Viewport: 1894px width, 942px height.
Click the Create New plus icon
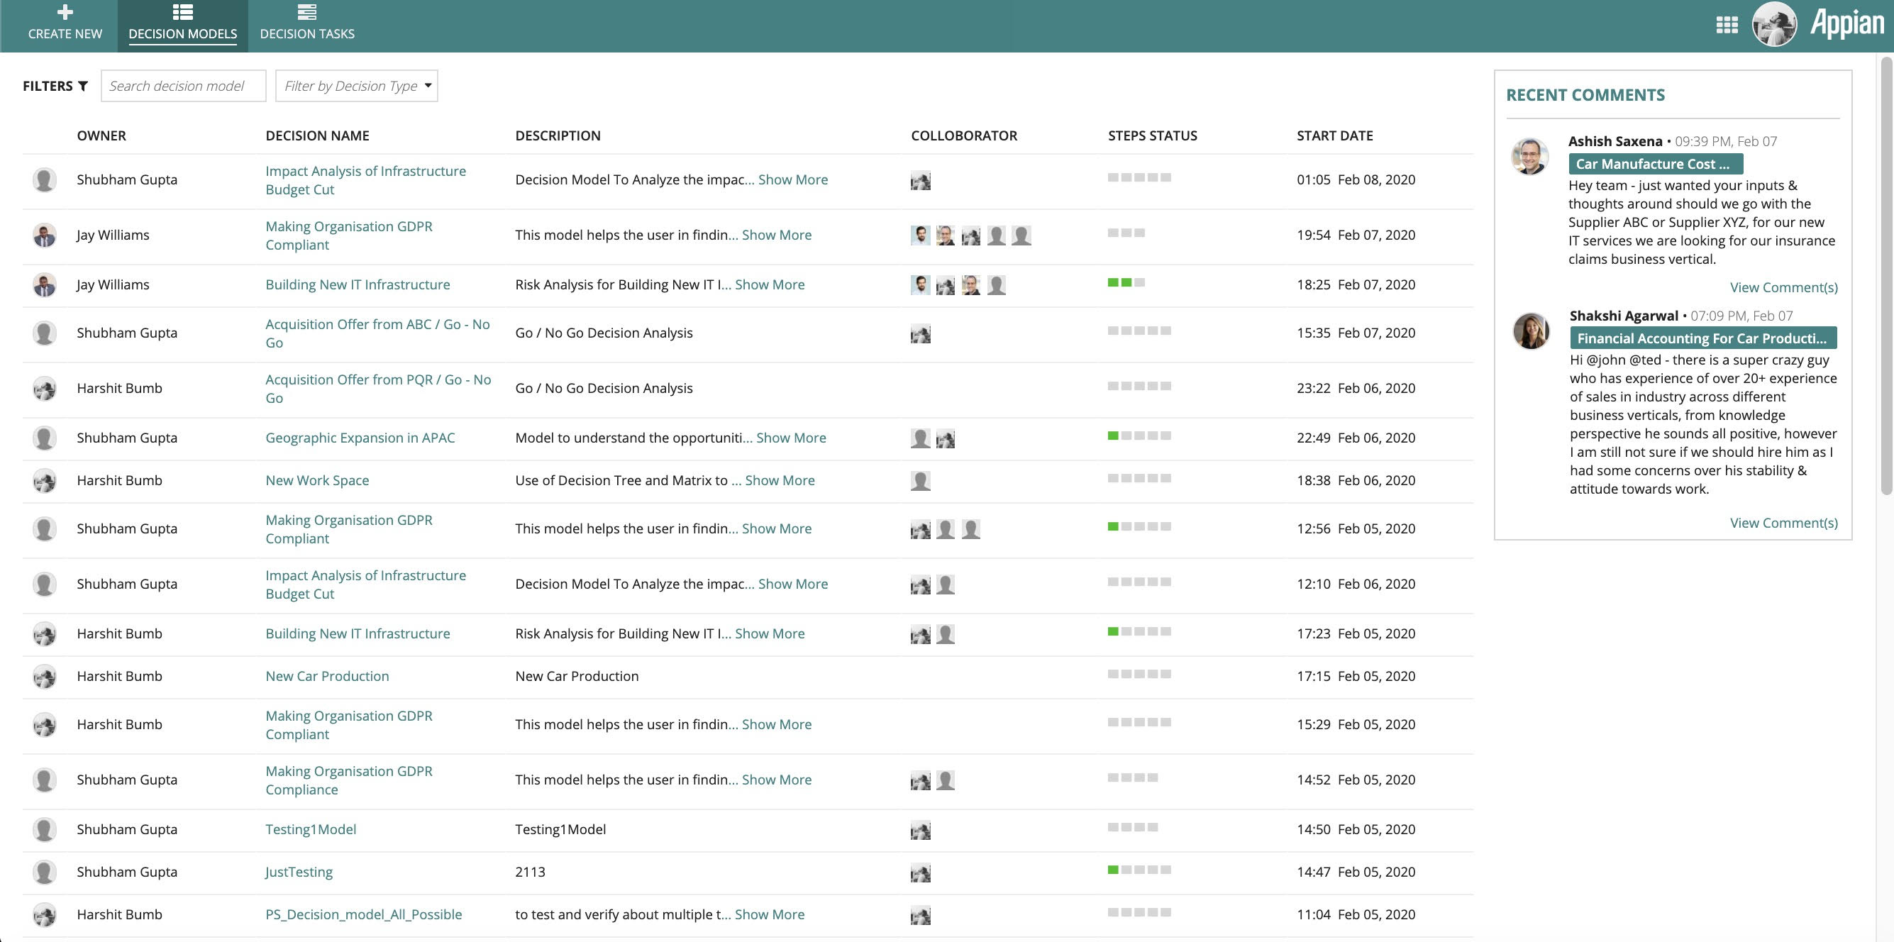tap(65, 13)
